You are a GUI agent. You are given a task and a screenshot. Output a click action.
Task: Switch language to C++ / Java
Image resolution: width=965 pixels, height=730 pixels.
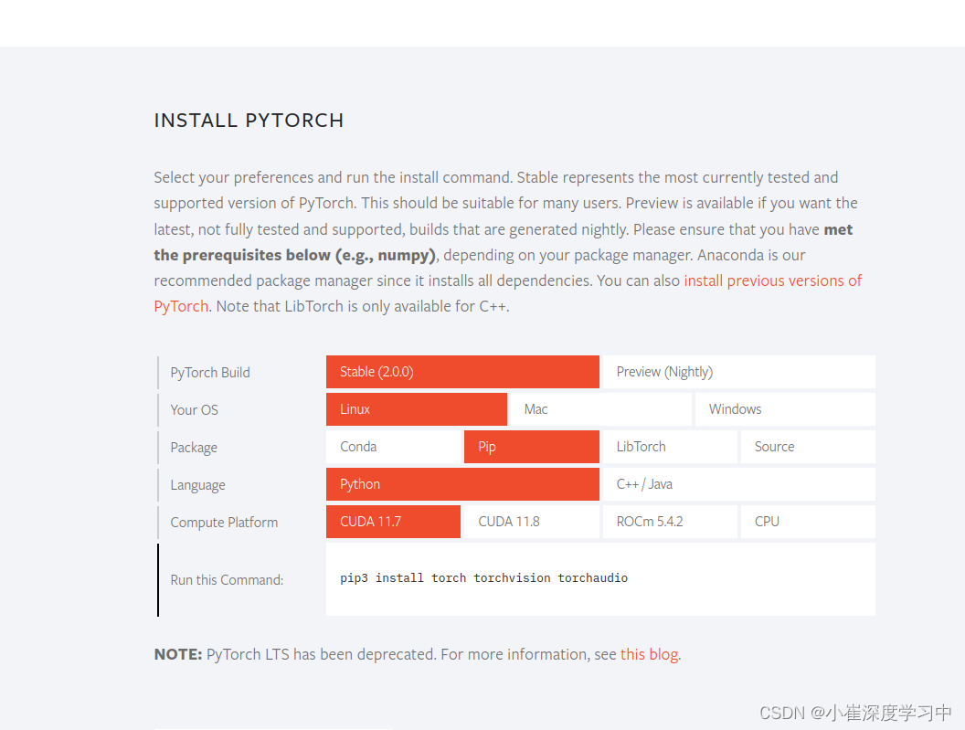coord(738,483)
